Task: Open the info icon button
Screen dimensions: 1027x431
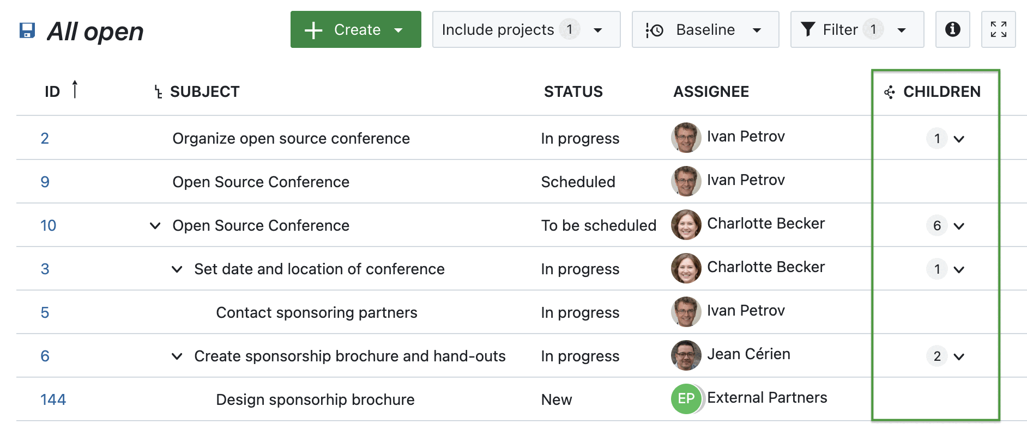Action: (x=952, y=29)
